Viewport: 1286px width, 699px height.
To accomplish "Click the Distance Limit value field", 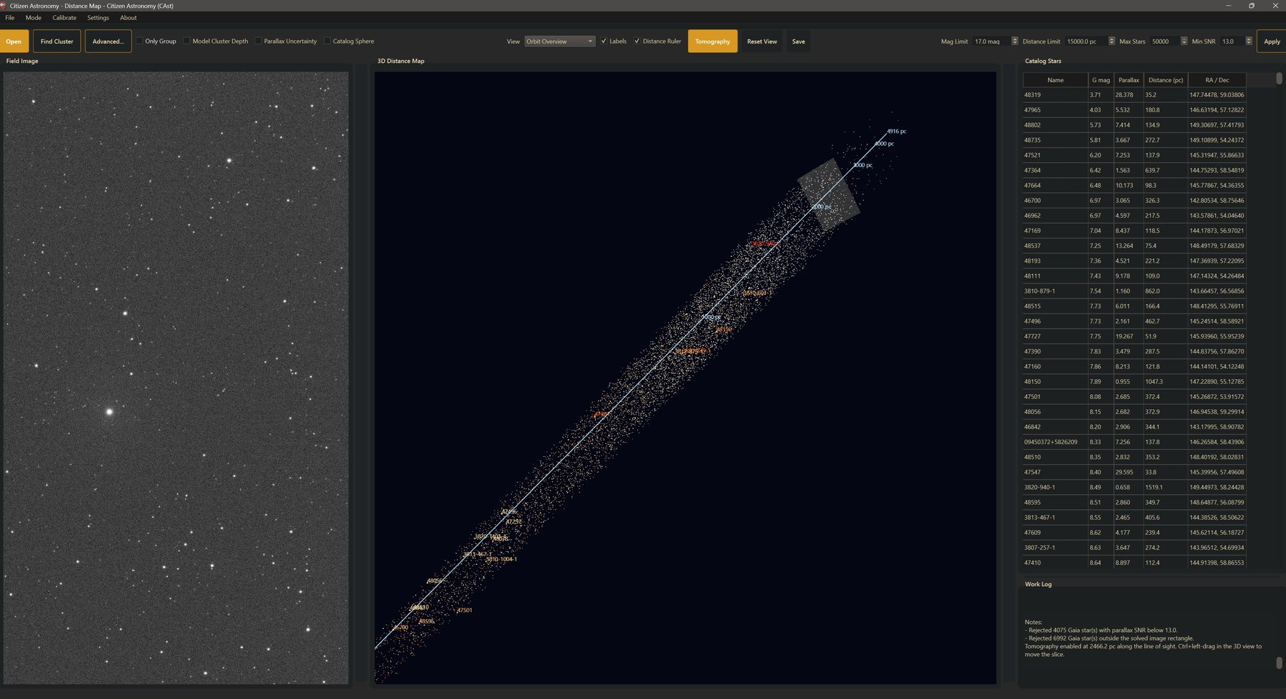I will 1086,41.
